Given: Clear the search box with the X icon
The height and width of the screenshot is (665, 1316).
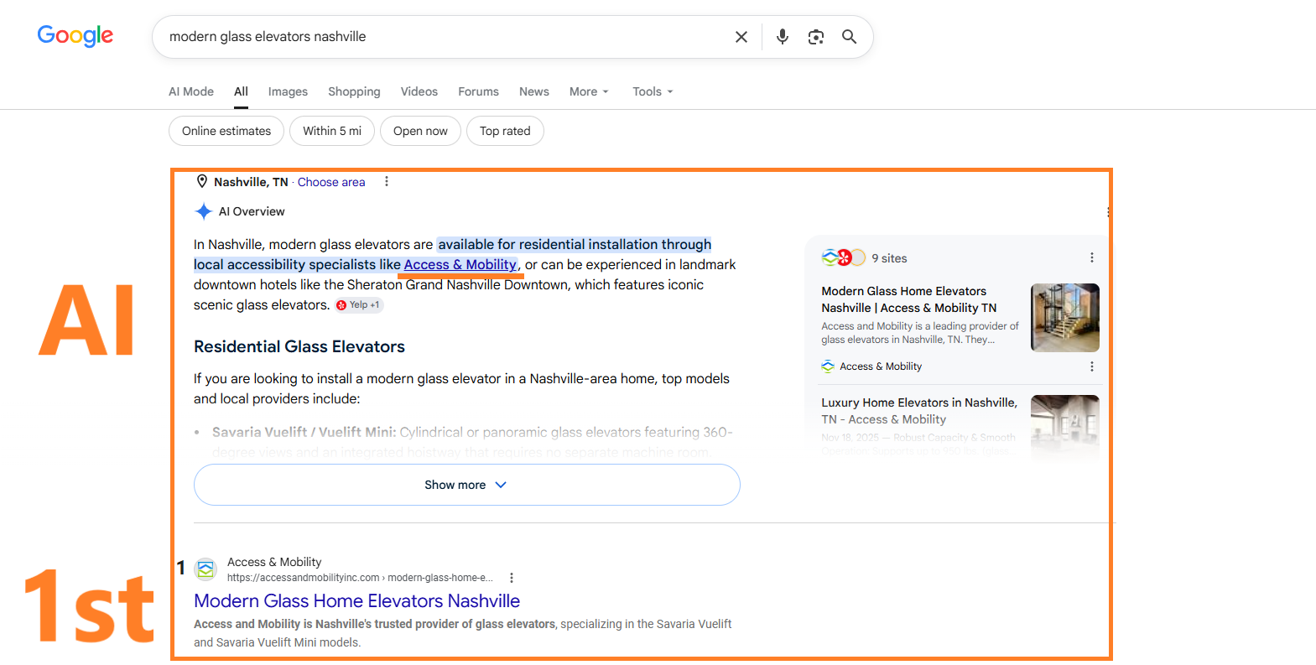Looking at the screenshot, I should (741, 37).
